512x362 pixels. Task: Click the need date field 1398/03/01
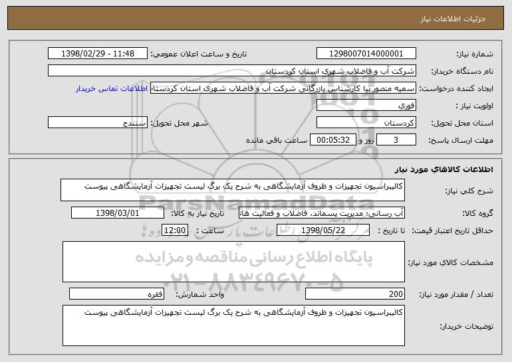(118, 213)
